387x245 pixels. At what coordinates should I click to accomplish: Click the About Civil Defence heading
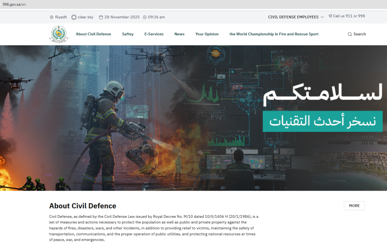tap(83, 206)
